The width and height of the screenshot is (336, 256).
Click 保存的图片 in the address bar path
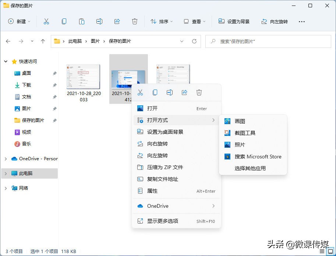tap(120, 41)
